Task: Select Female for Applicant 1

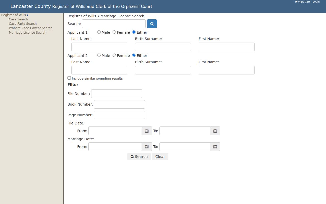Action: pos(114,32)
